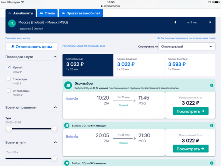
Task: Click the bell icon for price tracking
Action: pos(13,46)
